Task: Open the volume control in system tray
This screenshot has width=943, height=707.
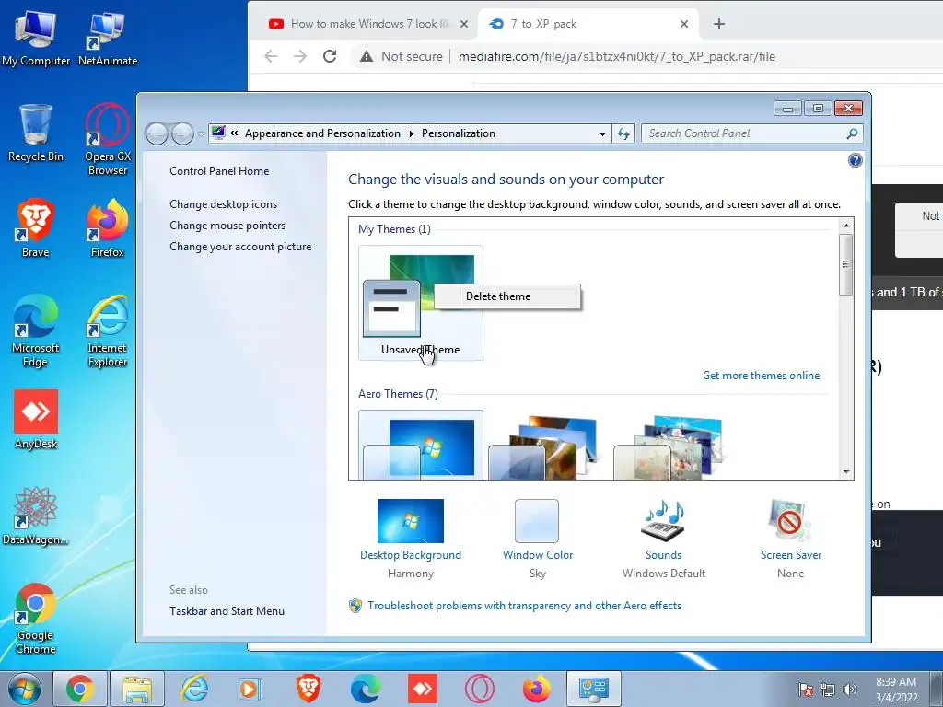Action: click(x=850, y=690)
